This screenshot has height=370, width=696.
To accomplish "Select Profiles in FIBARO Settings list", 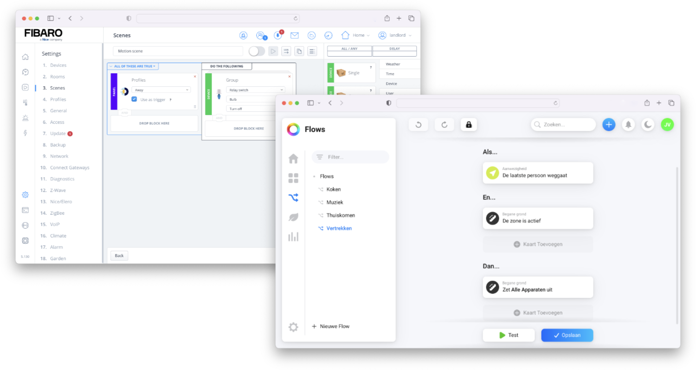I will pos(58,99).
